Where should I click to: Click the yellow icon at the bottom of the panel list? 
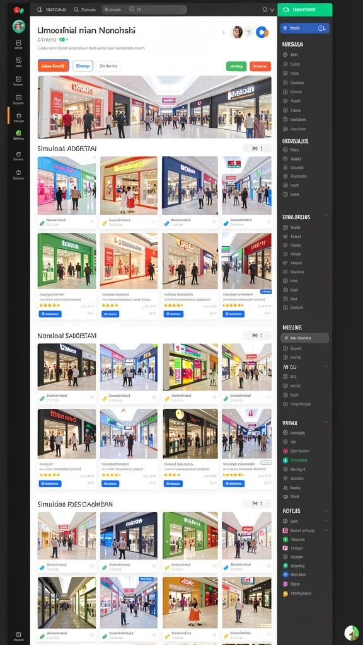pyautogui.click(x=285, y=593)
